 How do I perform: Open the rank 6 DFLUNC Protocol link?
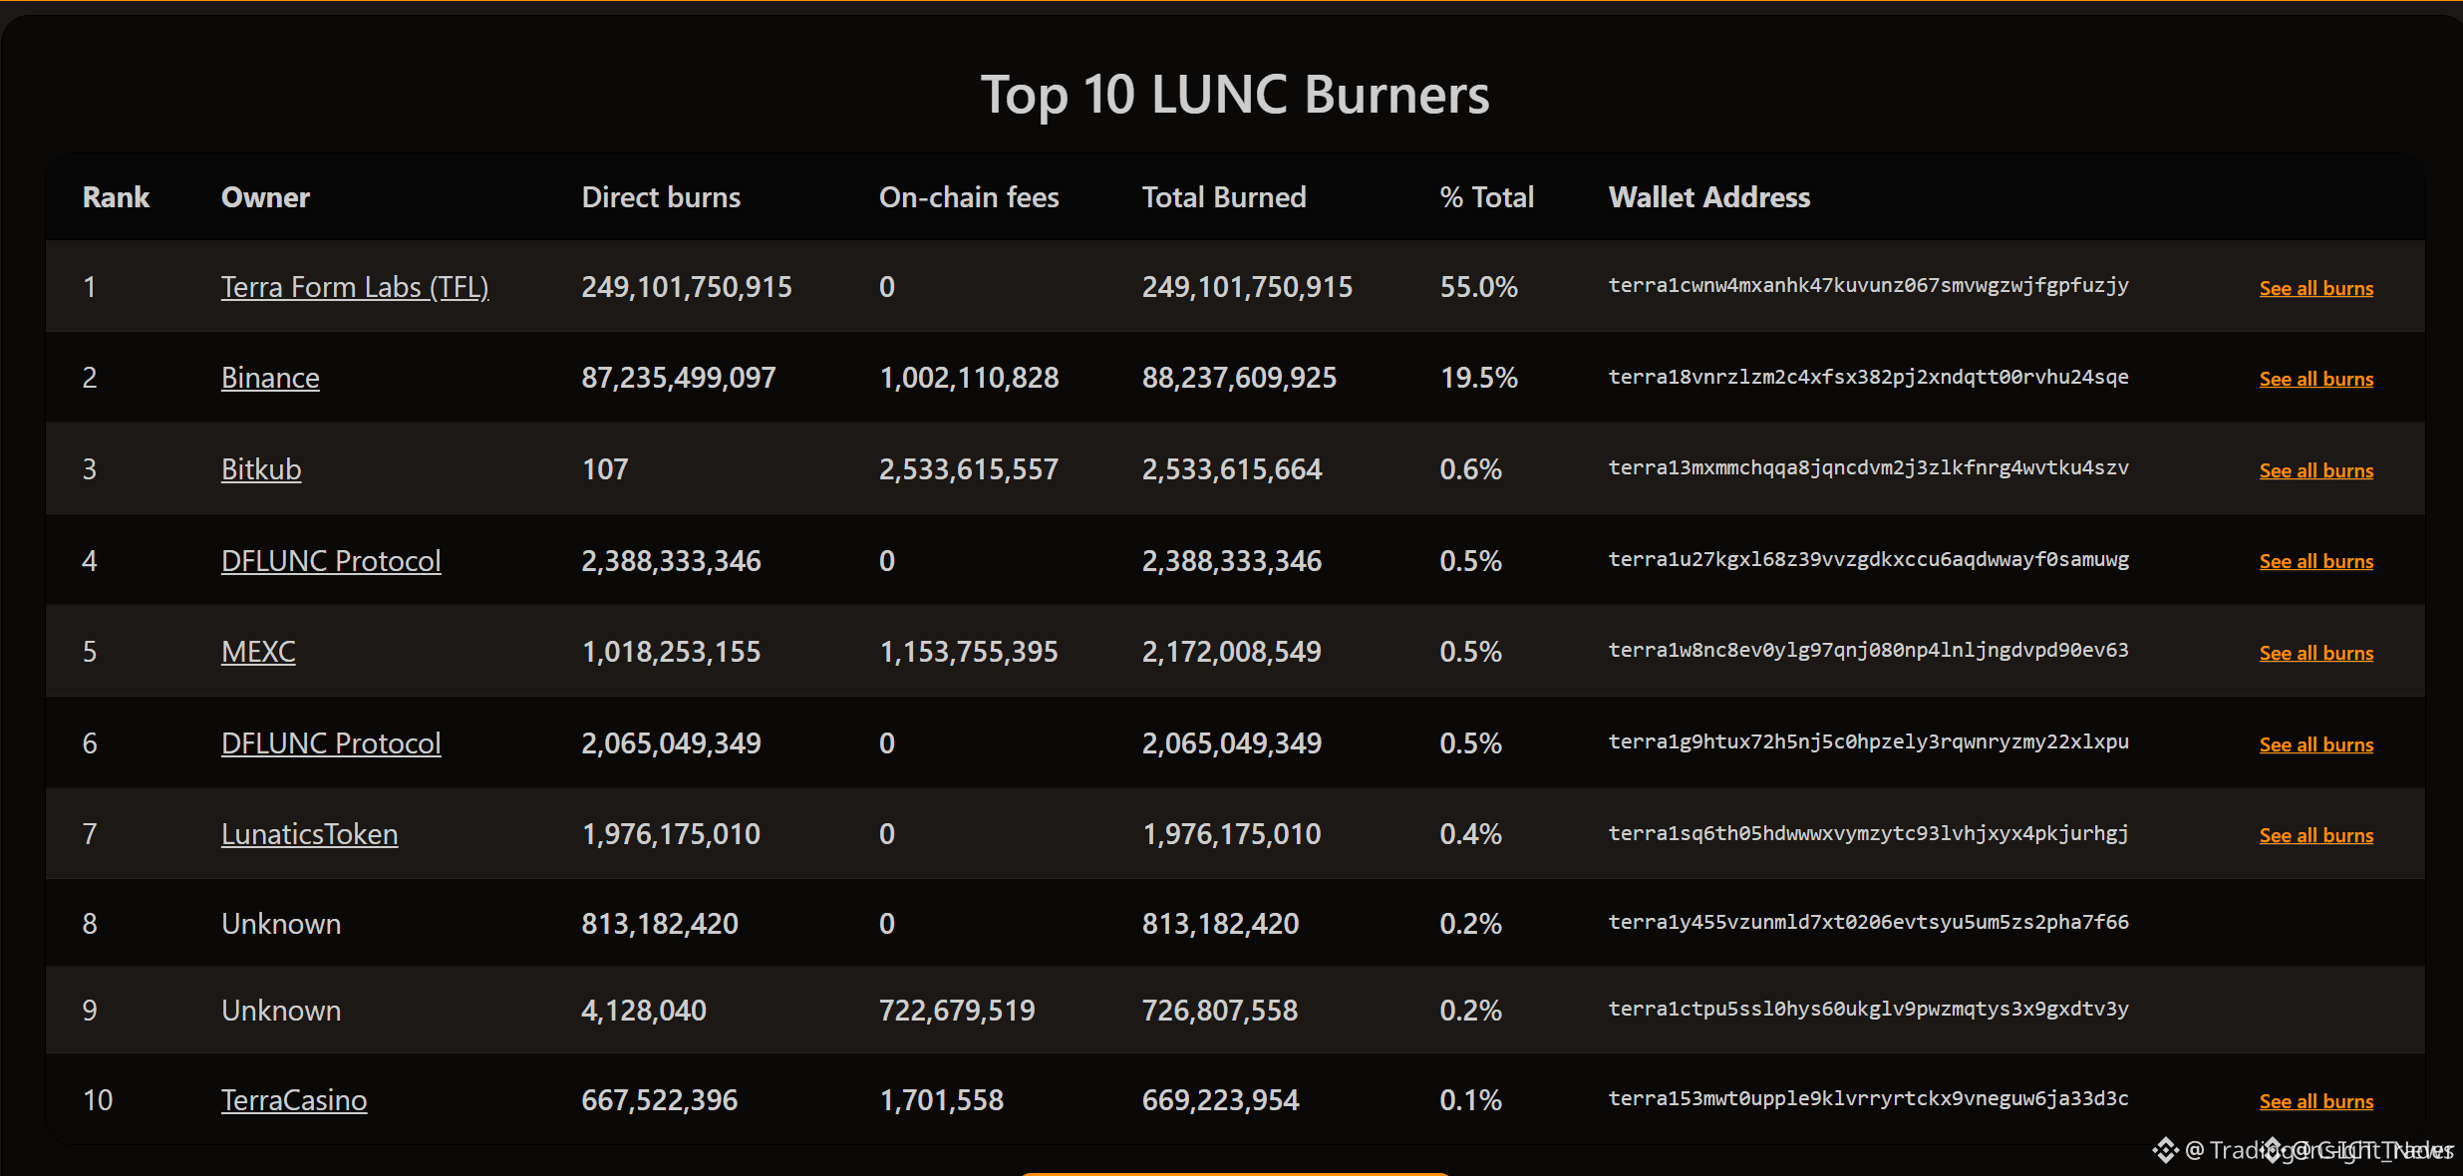(331, 743)
